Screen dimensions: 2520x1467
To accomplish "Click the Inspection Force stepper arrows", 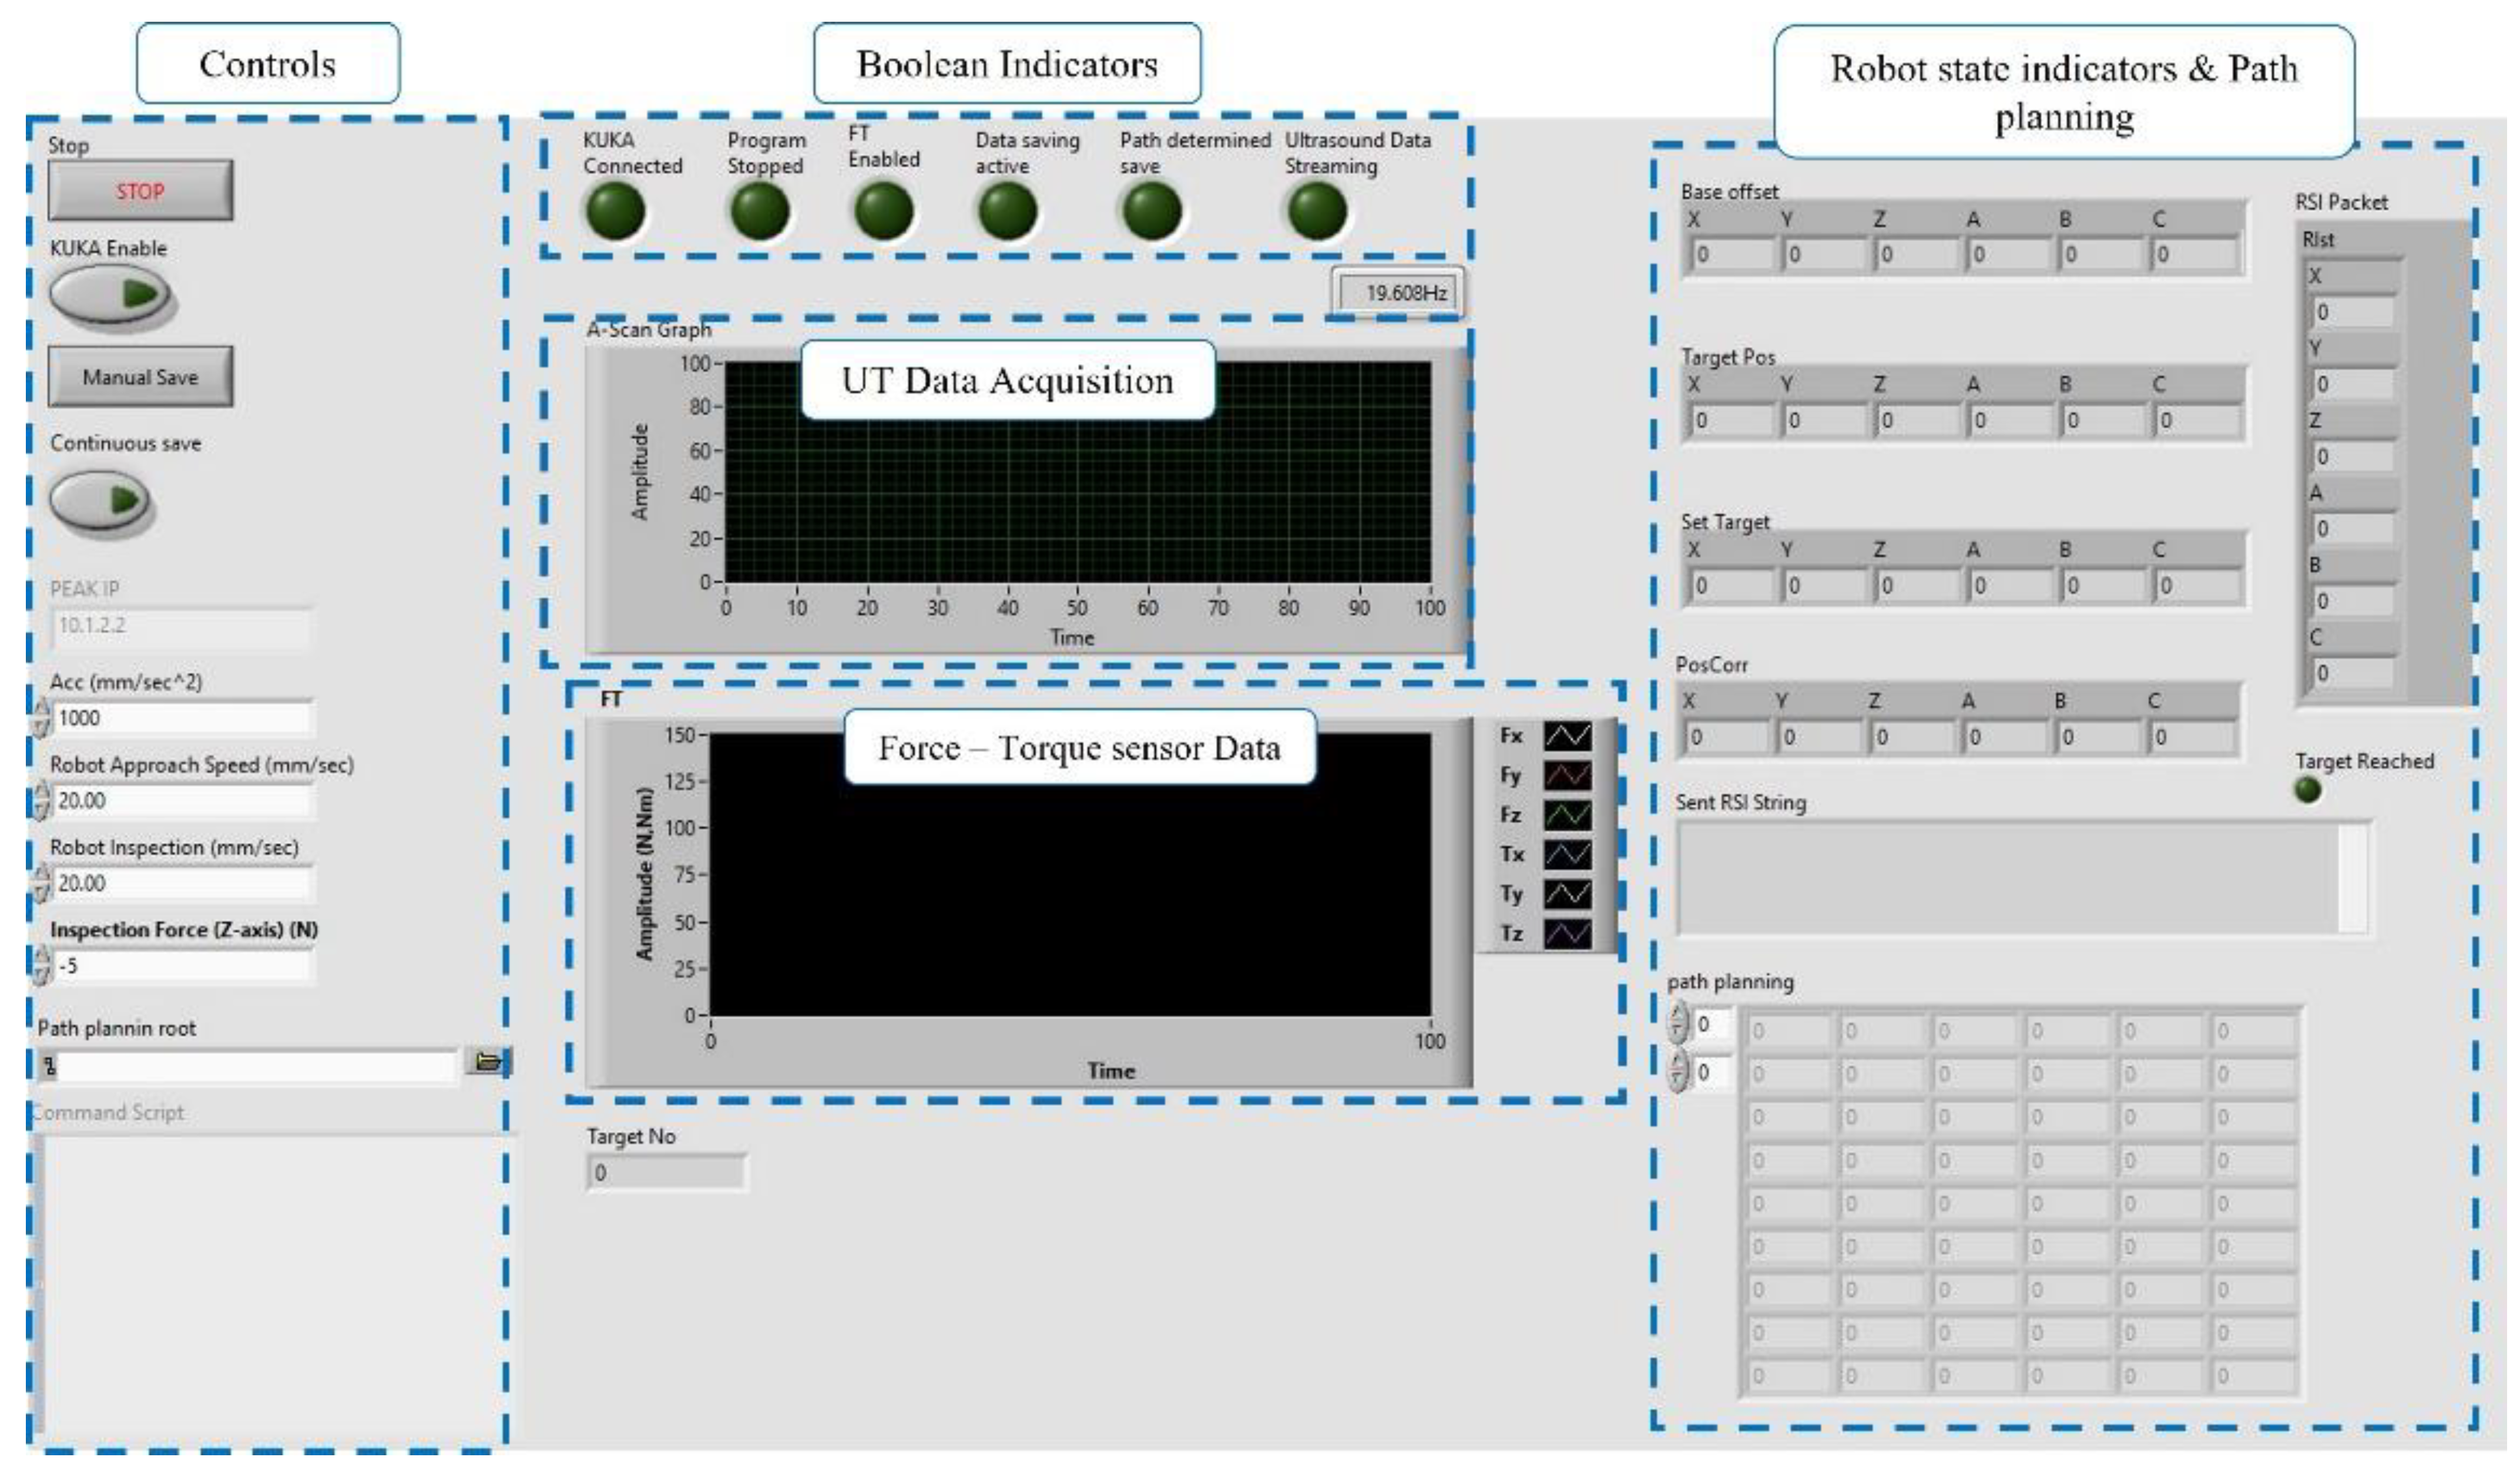I will click(40, 965).
